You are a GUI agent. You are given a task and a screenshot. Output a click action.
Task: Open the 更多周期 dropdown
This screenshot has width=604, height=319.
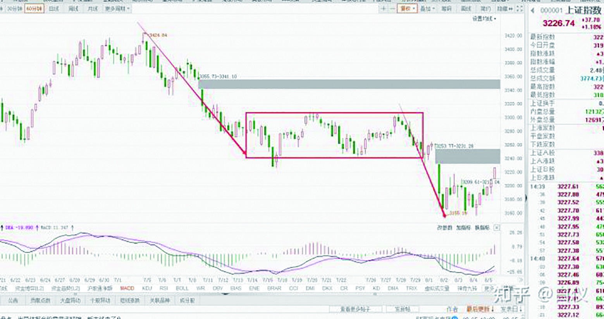(x=117, y=9)
